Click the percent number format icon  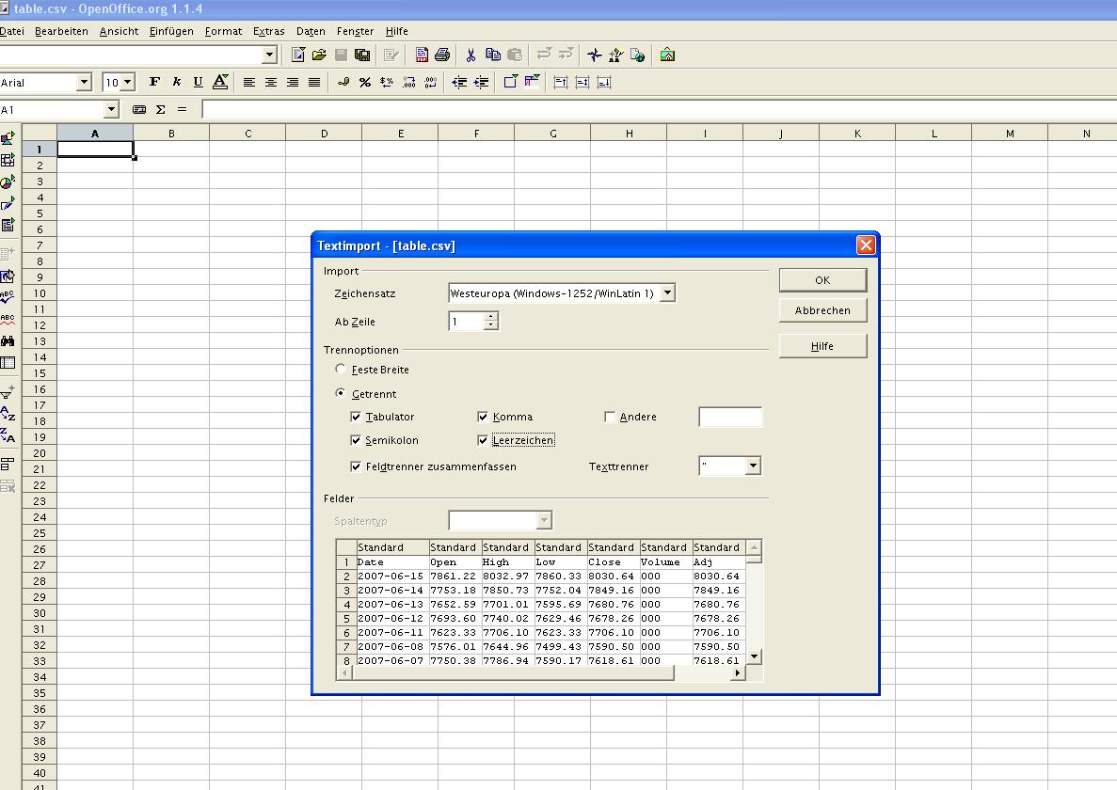[365, 83]
